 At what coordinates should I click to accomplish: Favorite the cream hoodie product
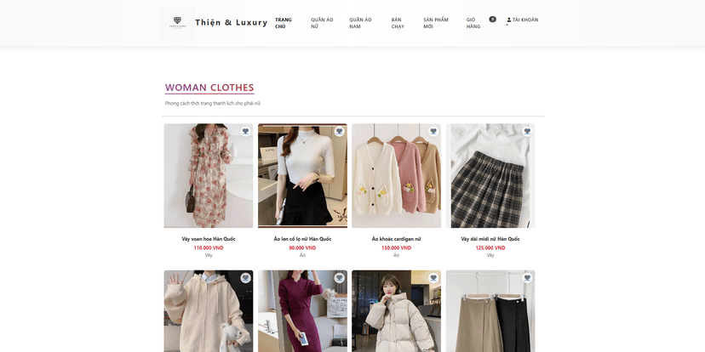coord(245,278)
